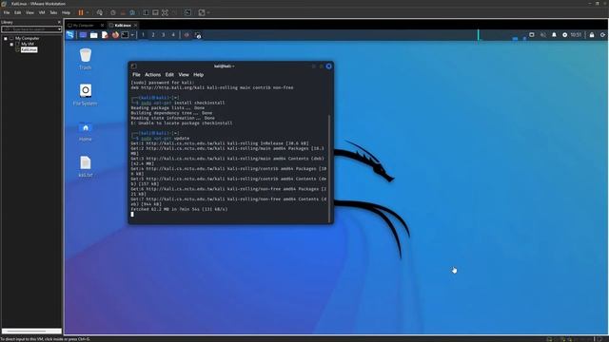This screenshot has height=342, width=609.
Task: Select My VM in library tree
Action: [28, 45]
